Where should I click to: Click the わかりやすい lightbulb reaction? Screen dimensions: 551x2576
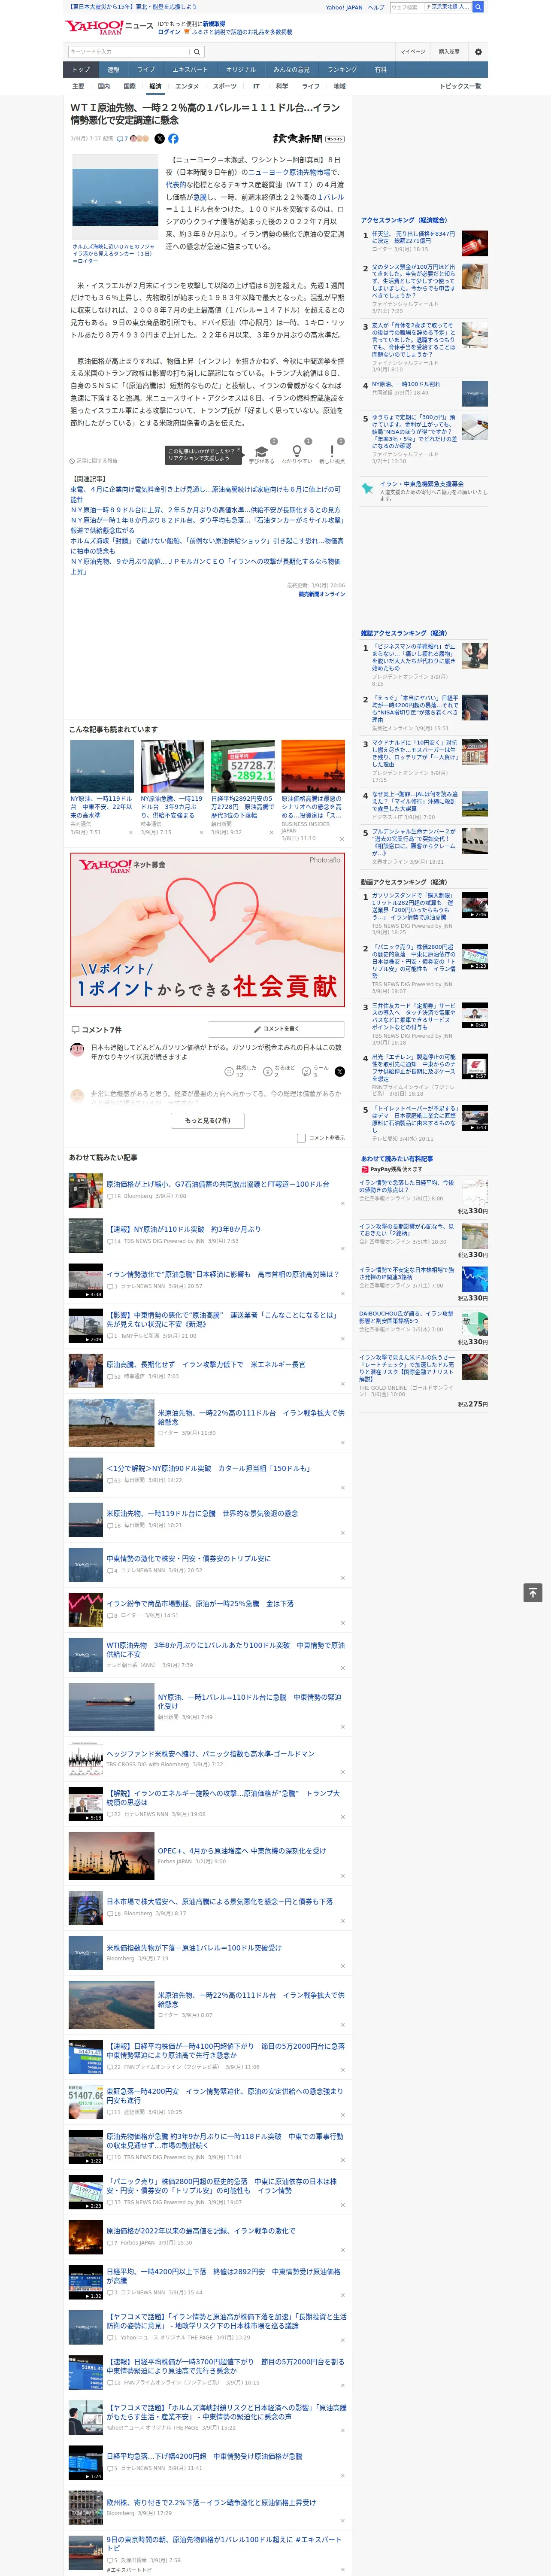(x=296, y=453)
